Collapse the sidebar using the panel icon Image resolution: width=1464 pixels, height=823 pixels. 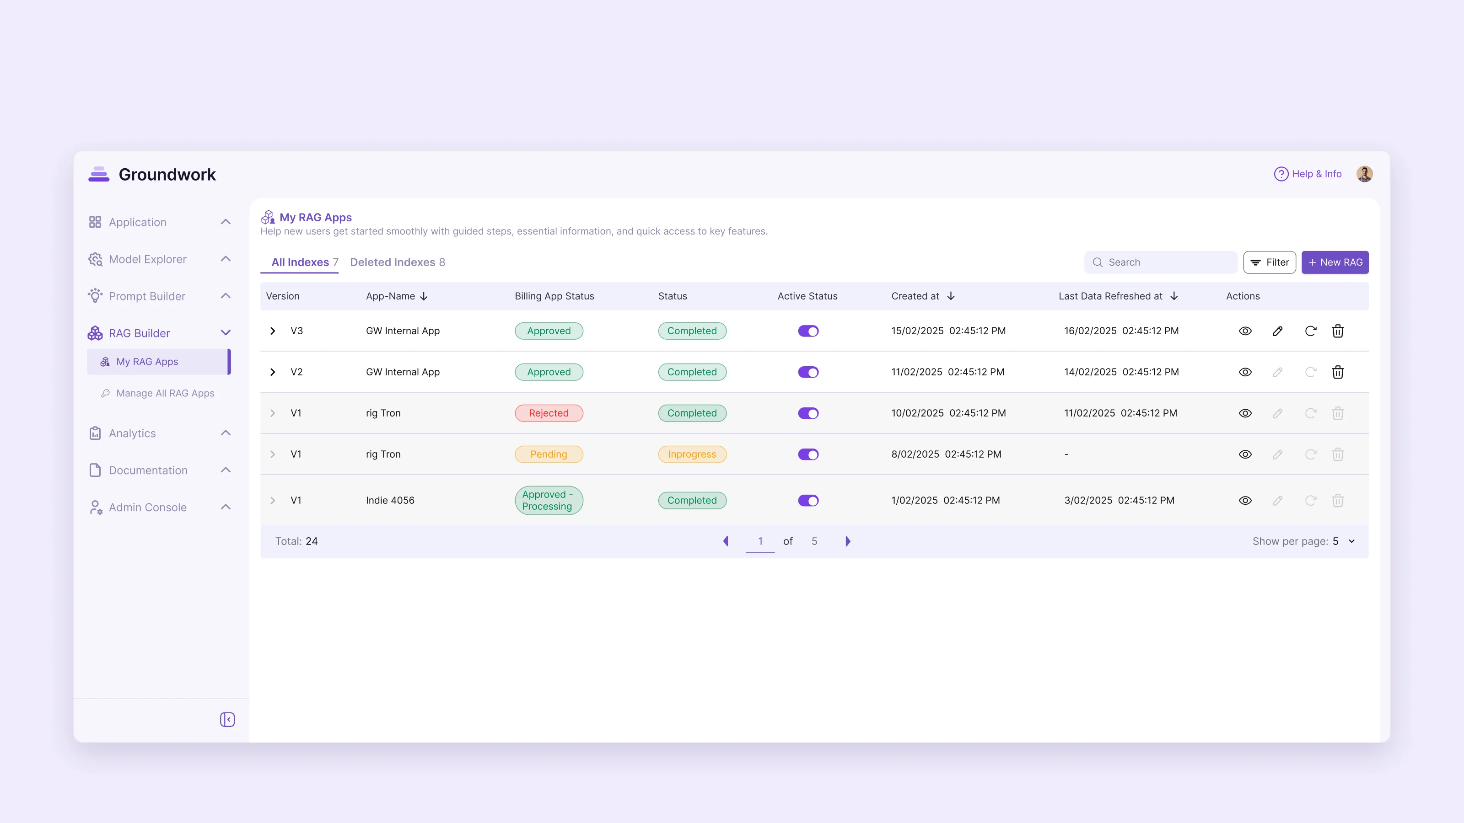(x=227, y=720)
